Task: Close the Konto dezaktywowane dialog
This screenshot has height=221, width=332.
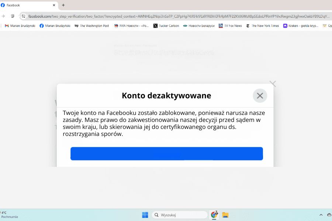Action: [x=260, y=96]
